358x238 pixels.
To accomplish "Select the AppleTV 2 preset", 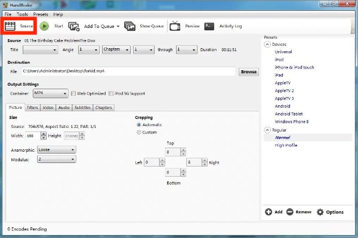I will pyautogui.click(x=284, y=90).
